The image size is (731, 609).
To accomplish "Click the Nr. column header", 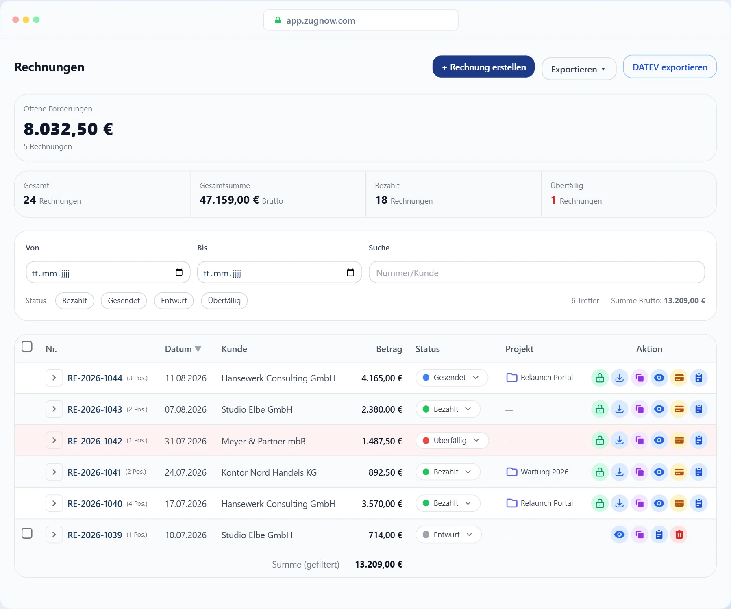I will (x=51, y=349).
